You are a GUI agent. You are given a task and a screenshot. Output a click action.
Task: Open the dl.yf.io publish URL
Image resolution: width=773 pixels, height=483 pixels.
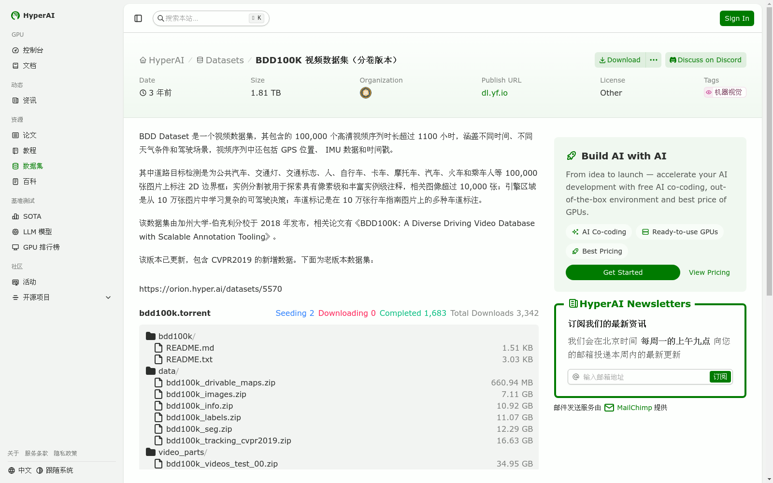coord(494,93)
